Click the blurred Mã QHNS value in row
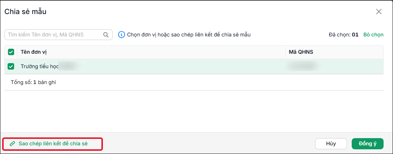393x154 pixels. (x=303, y=66)
